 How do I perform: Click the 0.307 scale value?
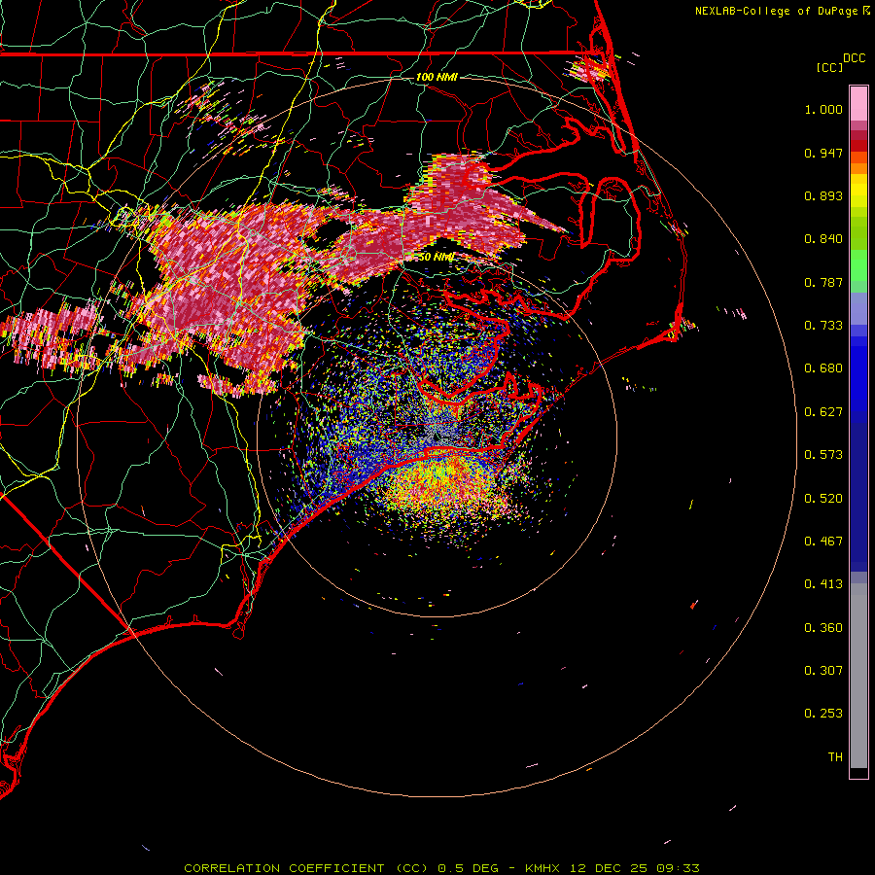coord(823,671)
